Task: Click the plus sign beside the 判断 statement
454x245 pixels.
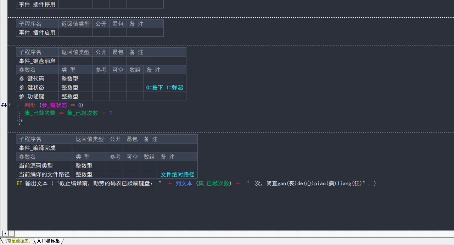Action: pos(10,105)
